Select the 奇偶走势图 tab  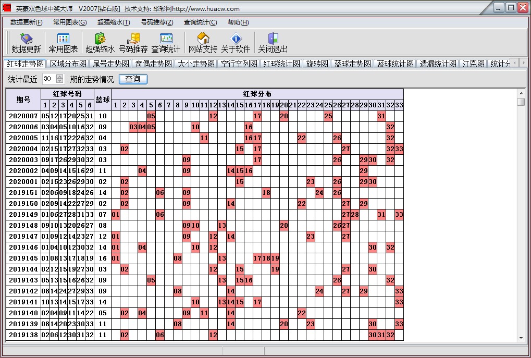[x=153, y=64]
